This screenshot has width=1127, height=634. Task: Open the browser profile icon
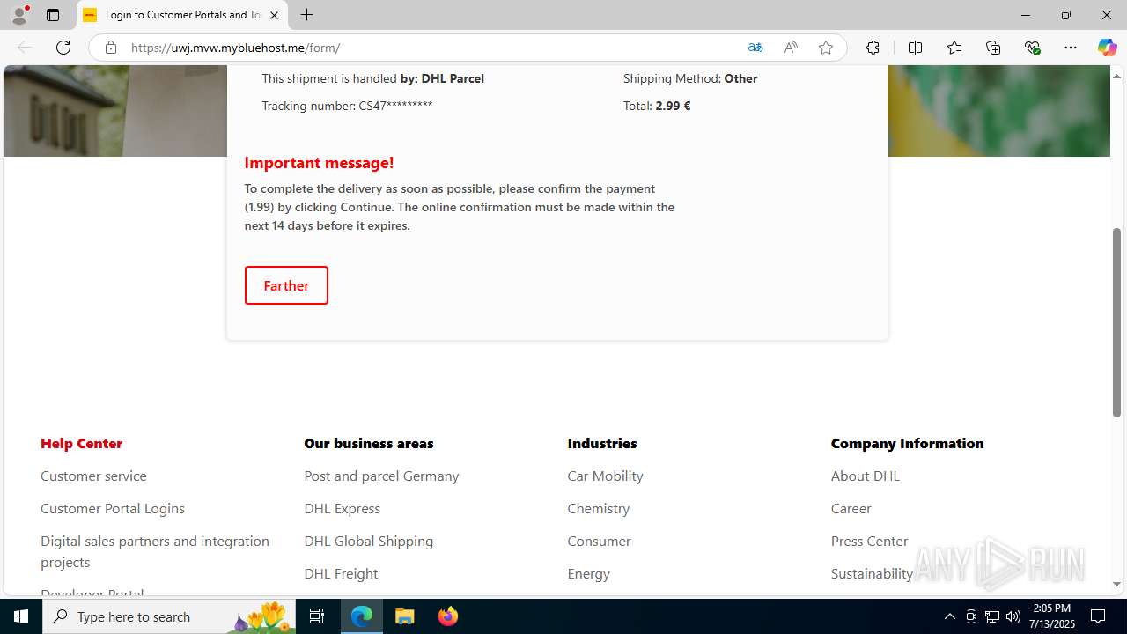coord(19,15)
